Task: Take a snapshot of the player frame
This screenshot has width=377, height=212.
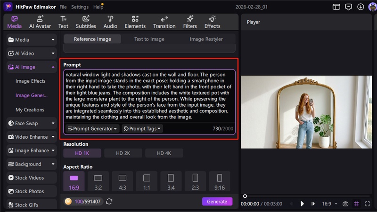Action: [x=345, y=204]
